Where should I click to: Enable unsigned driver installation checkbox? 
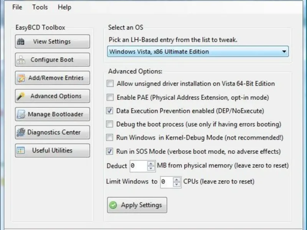click(110, 84)
